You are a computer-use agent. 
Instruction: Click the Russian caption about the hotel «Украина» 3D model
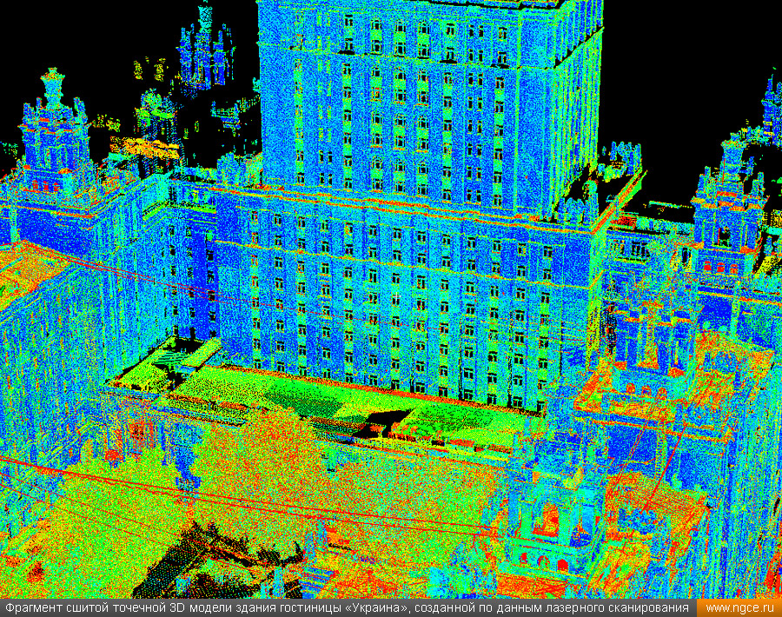click(x=347, y=608)
